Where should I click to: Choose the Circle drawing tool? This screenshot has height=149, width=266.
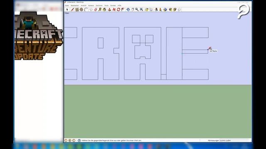point(81,10)
